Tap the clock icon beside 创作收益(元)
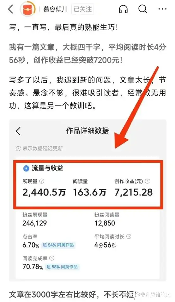175x302 pixels. tap(147, 181)
